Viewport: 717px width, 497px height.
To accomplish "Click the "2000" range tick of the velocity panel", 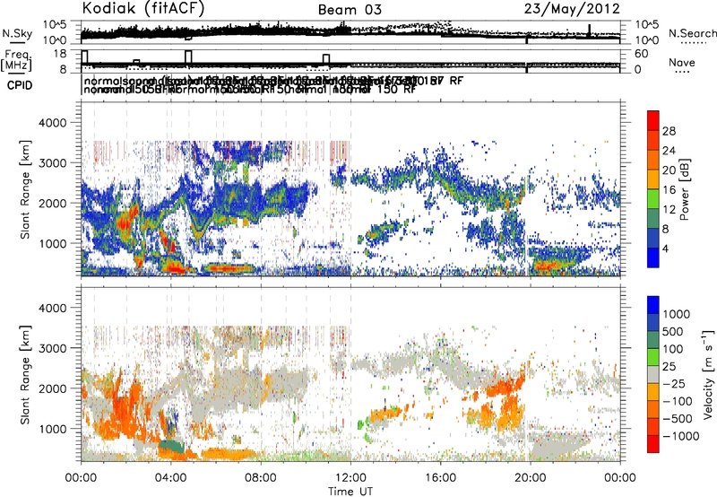I will 55,388.
